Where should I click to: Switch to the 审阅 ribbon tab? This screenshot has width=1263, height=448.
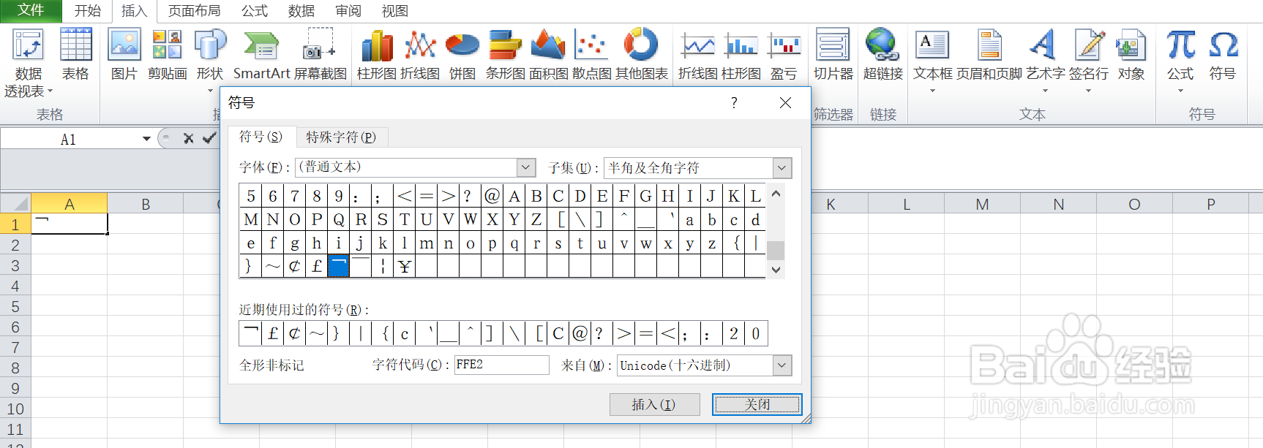pos(348,11)
